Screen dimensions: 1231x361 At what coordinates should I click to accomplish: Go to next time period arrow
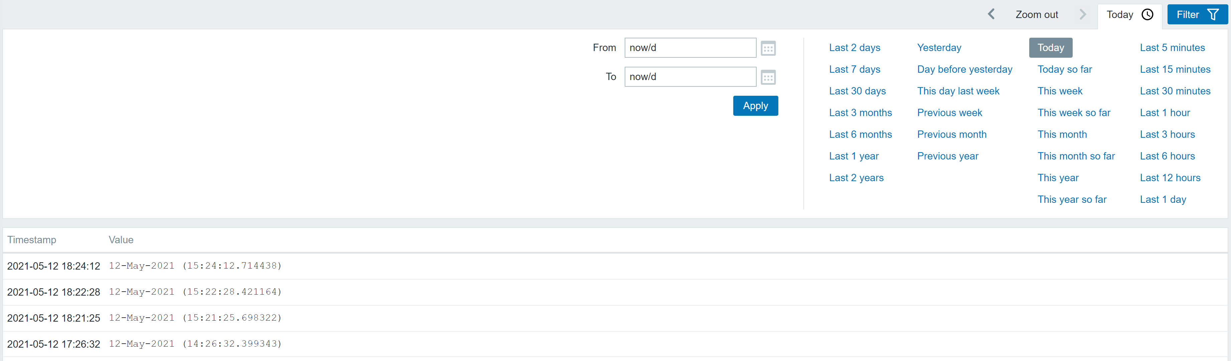click(x=1082, y=14)
